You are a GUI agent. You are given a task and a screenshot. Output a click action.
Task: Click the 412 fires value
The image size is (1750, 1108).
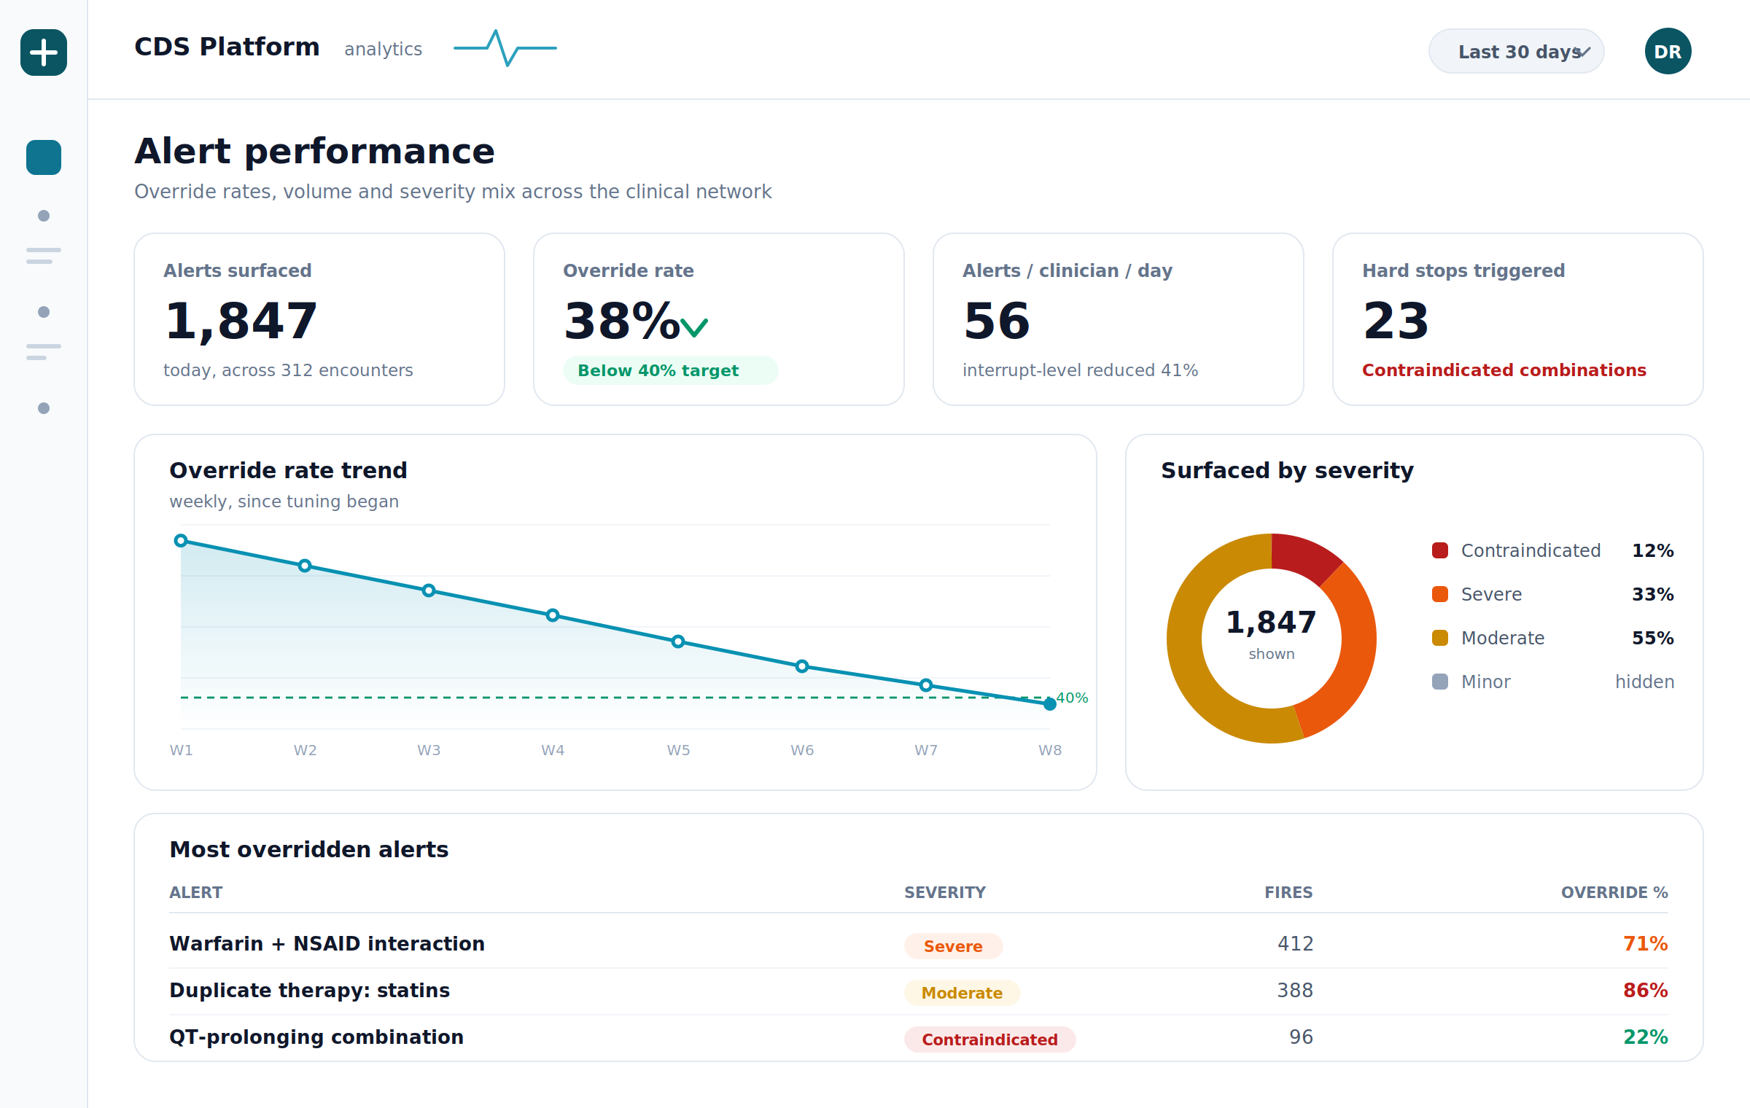coord(1295,944)
